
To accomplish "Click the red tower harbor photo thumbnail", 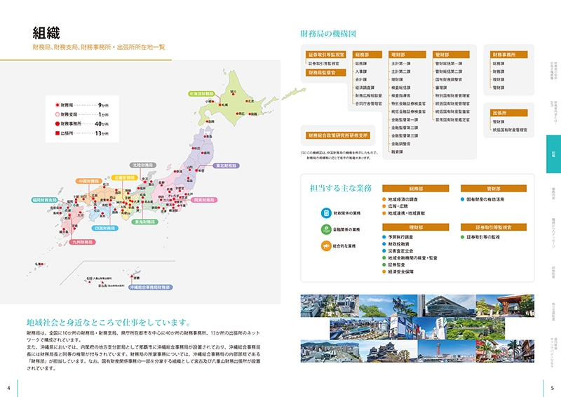I will click(x=447, y=351).
